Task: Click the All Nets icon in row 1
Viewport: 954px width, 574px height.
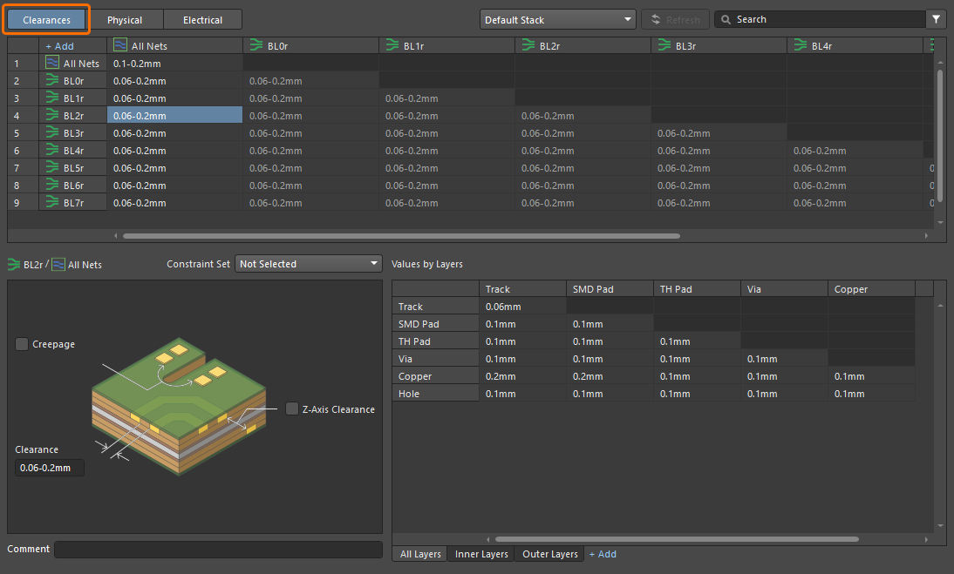Action: pos(52,64)
